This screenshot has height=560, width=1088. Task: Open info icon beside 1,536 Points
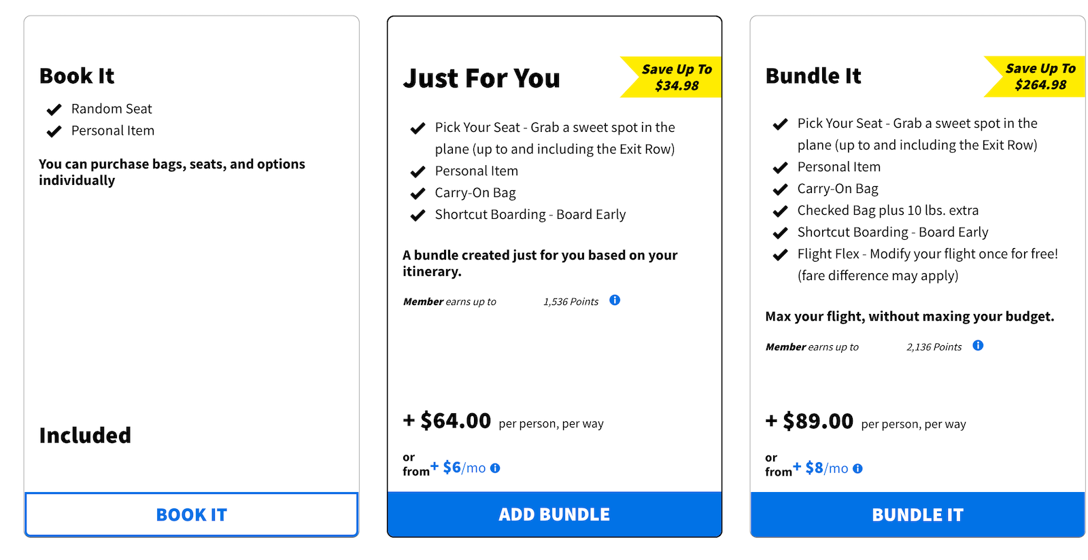615,300
